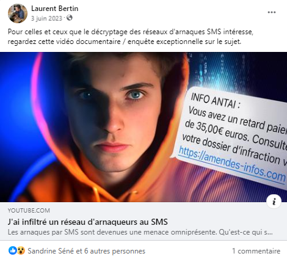Click the blue thumbs-up reaction icon
Image resolution: width=287 pixels, height=259 pixels.
tap(13, 250)
